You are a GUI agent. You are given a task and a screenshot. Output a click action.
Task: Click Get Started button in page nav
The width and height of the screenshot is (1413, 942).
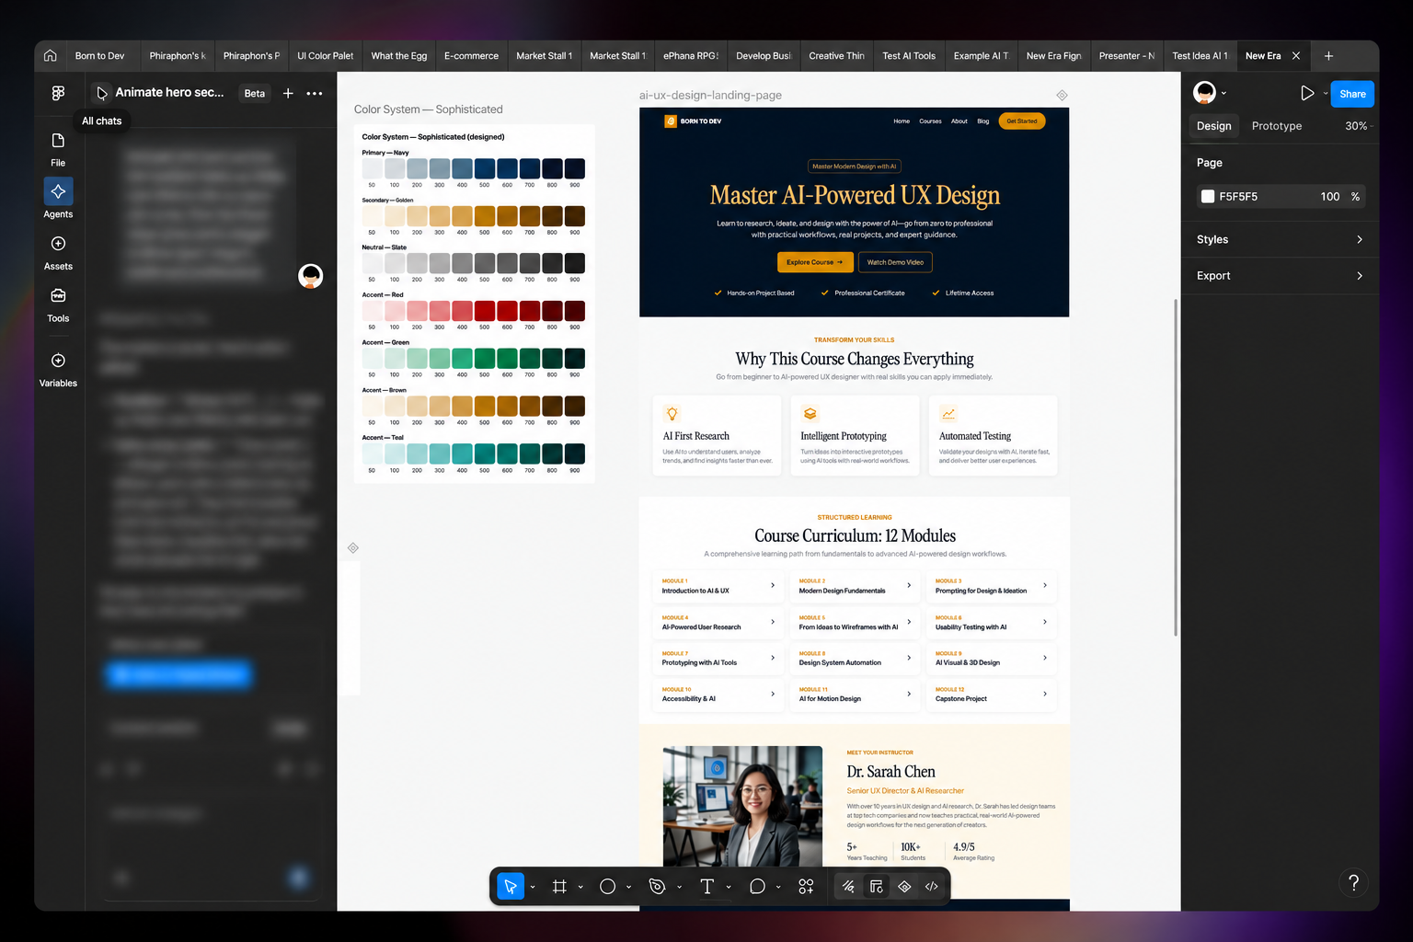1021,121
